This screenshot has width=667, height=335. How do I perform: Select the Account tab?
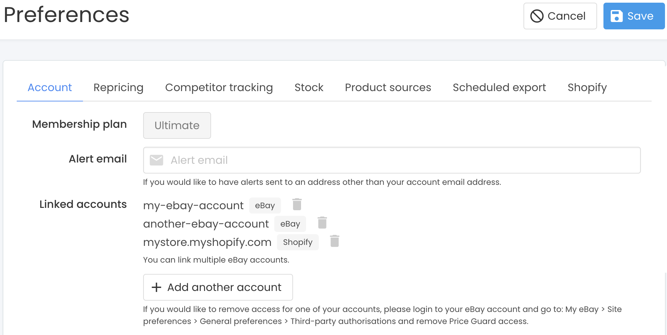click(x=50, y=87)
